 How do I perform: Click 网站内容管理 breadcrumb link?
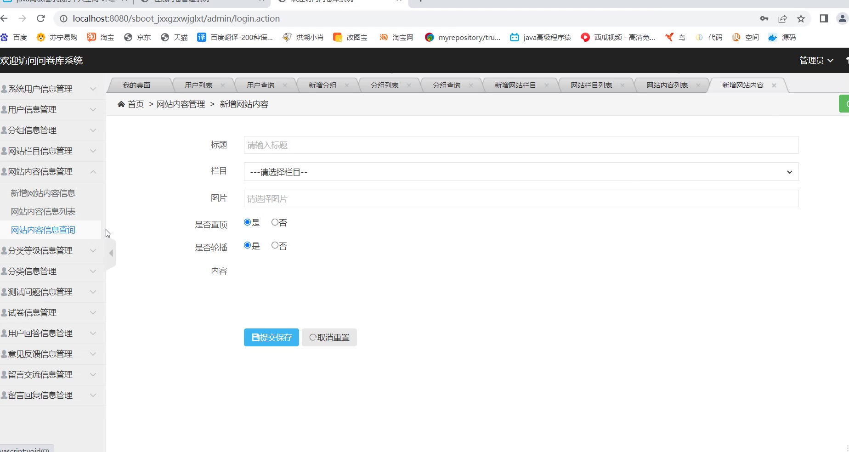(x=181, y=104)
